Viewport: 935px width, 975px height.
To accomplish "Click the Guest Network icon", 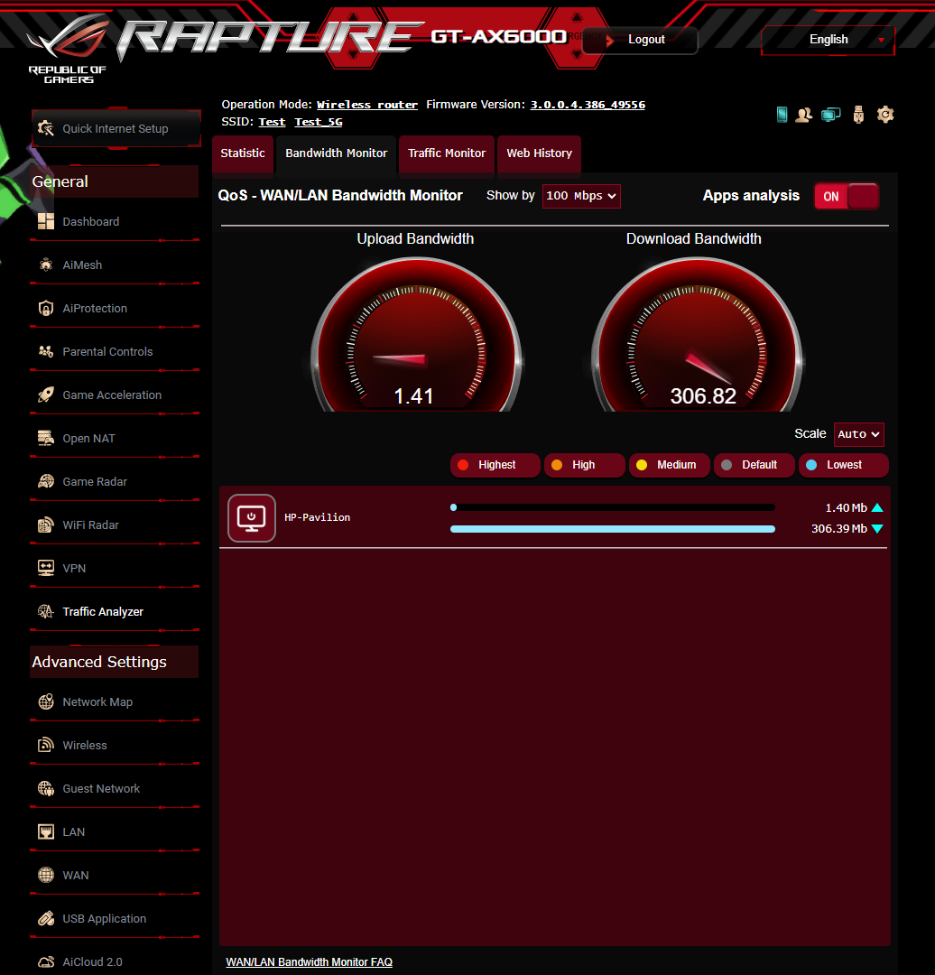I will pos(45,788).
